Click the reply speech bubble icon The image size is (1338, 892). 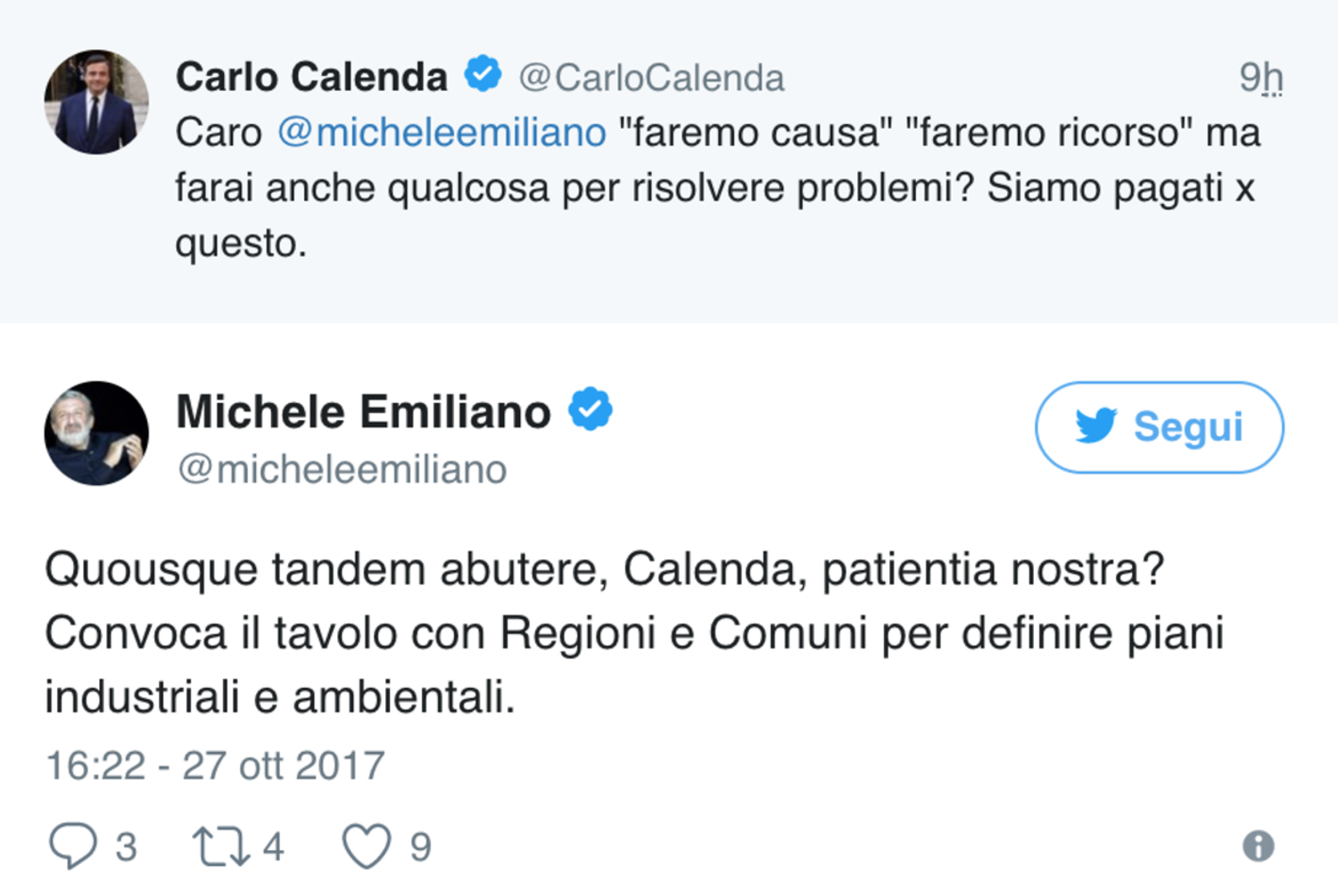click(73, 845)
